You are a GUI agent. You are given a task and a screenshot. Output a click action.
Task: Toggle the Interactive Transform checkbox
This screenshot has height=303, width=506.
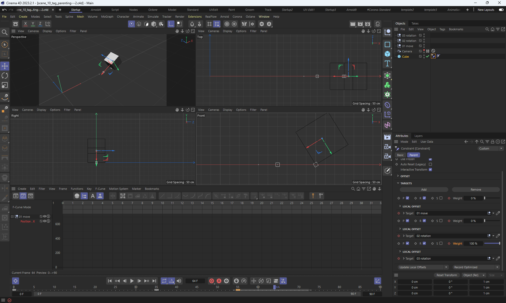click(430, 170)
